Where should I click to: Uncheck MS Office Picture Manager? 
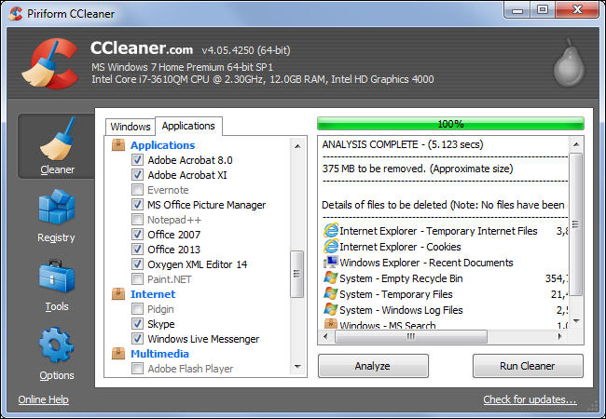tap(137, 205)
